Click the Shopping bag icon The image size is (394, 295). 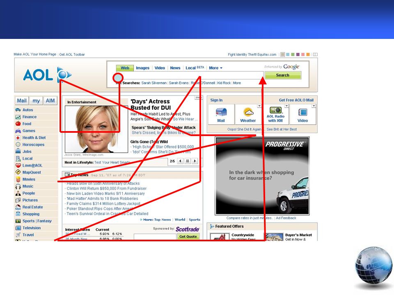[18, 214]
